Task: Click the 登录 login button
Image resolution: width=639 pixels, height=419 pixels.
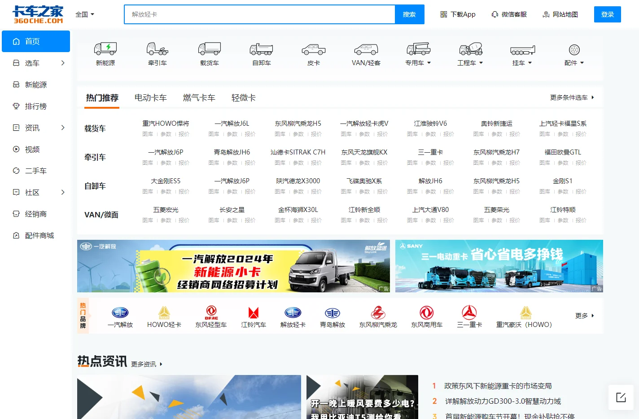Action: 608,14
